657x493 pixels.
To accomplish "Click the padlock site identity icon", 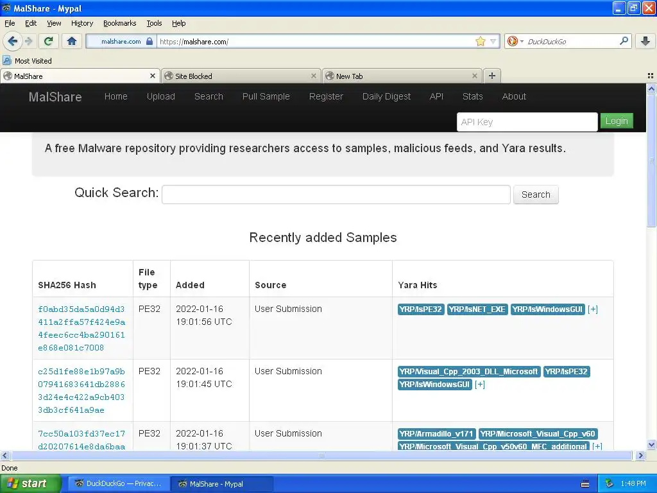I will [x=149, y=41].
